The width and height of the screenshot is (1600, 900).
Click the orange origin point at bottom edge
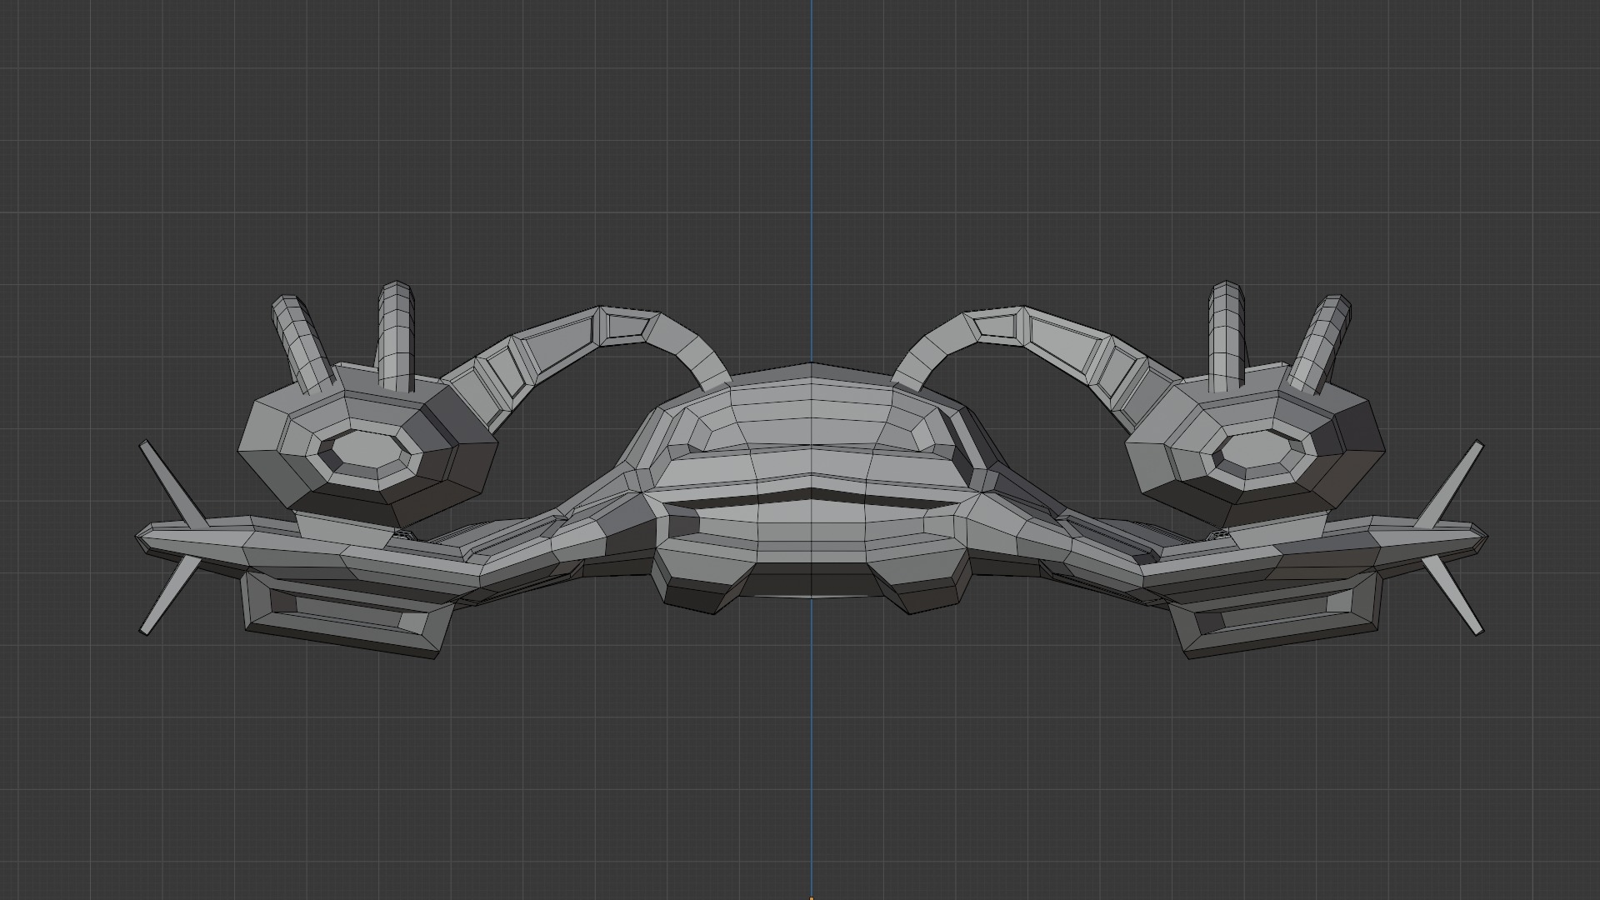click(x=811, y=897)
